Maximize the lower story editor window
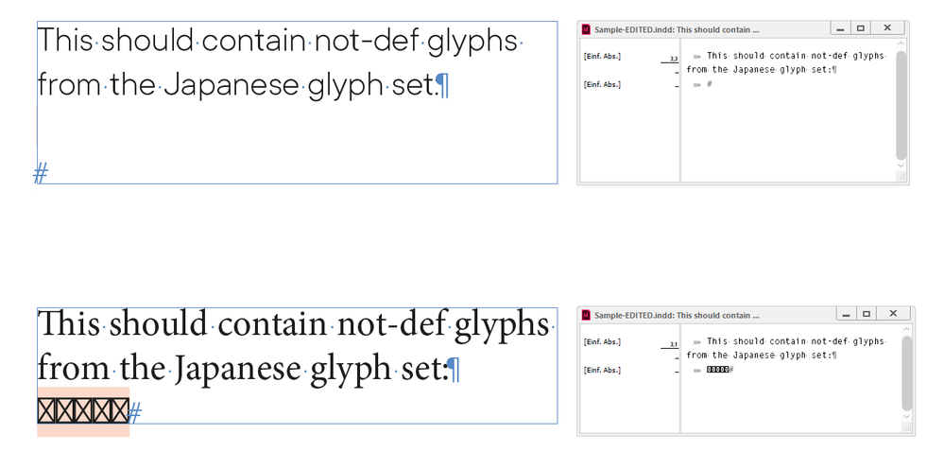The height and width of the screenshot is (469, 944). click(x=865, y=314)
